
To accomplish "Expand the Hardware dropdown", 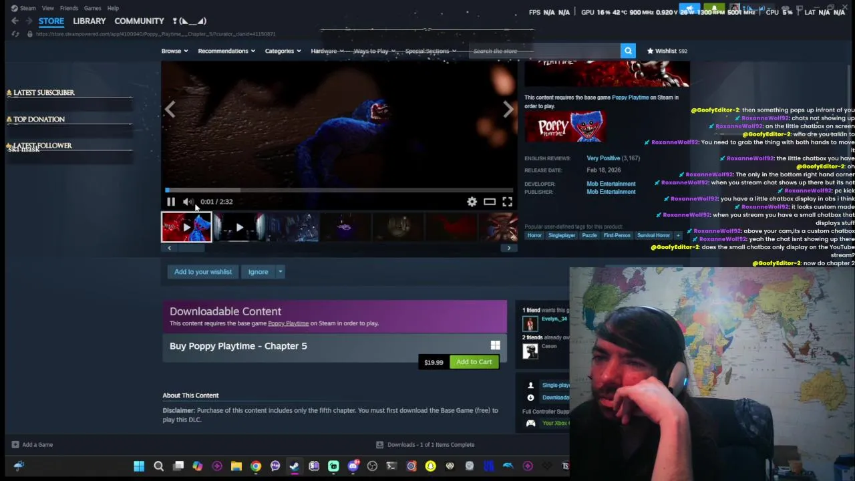I will tap(327, 51).
